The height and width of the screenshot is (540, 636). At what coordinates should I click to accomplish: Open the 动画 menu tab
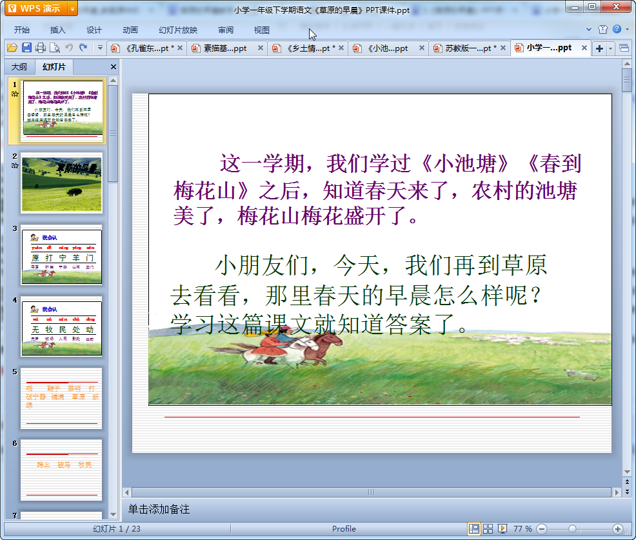(x=130, y=30)
